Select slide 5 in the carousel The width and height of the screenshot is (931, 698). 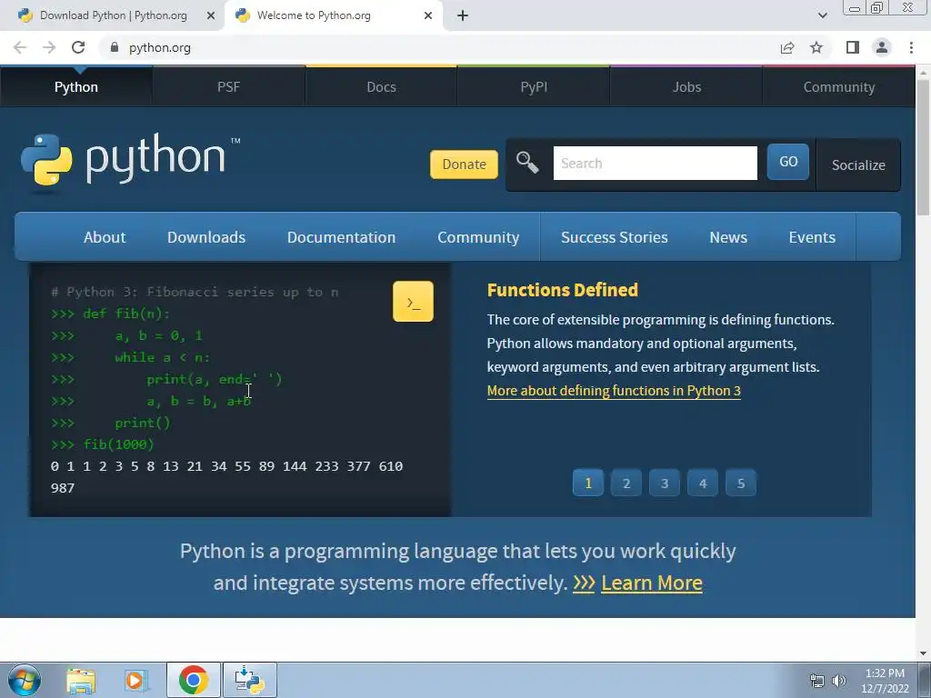pyautogui.click(x=740, y=484)
